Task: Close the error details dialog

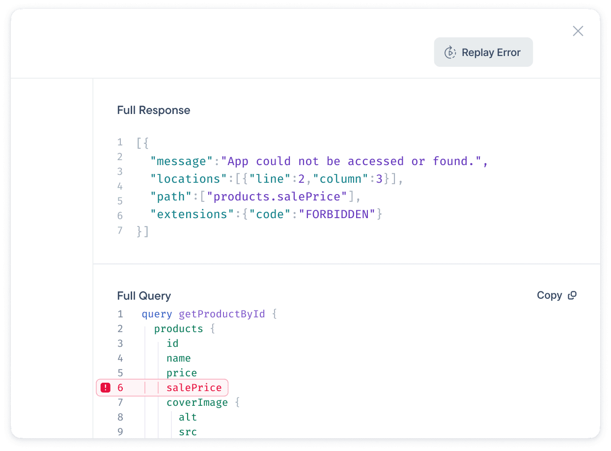Action: tap(578, 31)
